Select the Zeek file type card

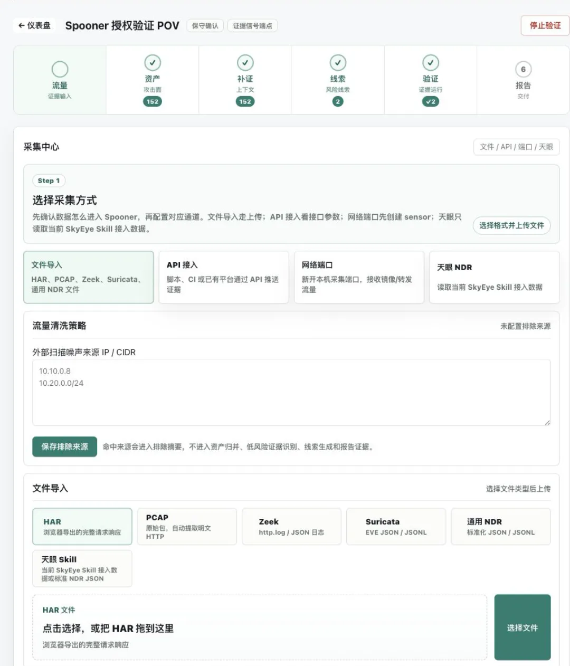pyautogui.click(x=291, y=526)
